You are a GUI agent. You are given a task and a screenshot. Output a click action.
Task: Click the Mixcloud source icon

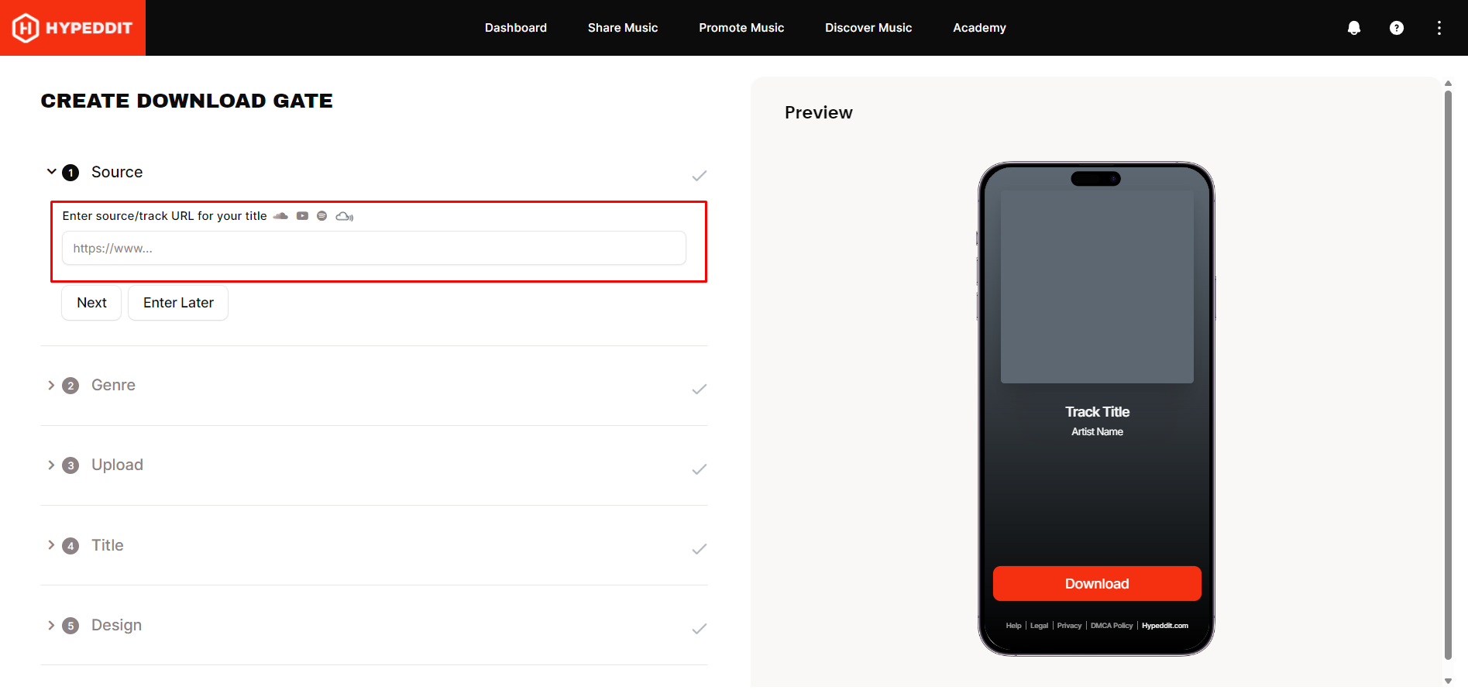(x=345, y=216)
